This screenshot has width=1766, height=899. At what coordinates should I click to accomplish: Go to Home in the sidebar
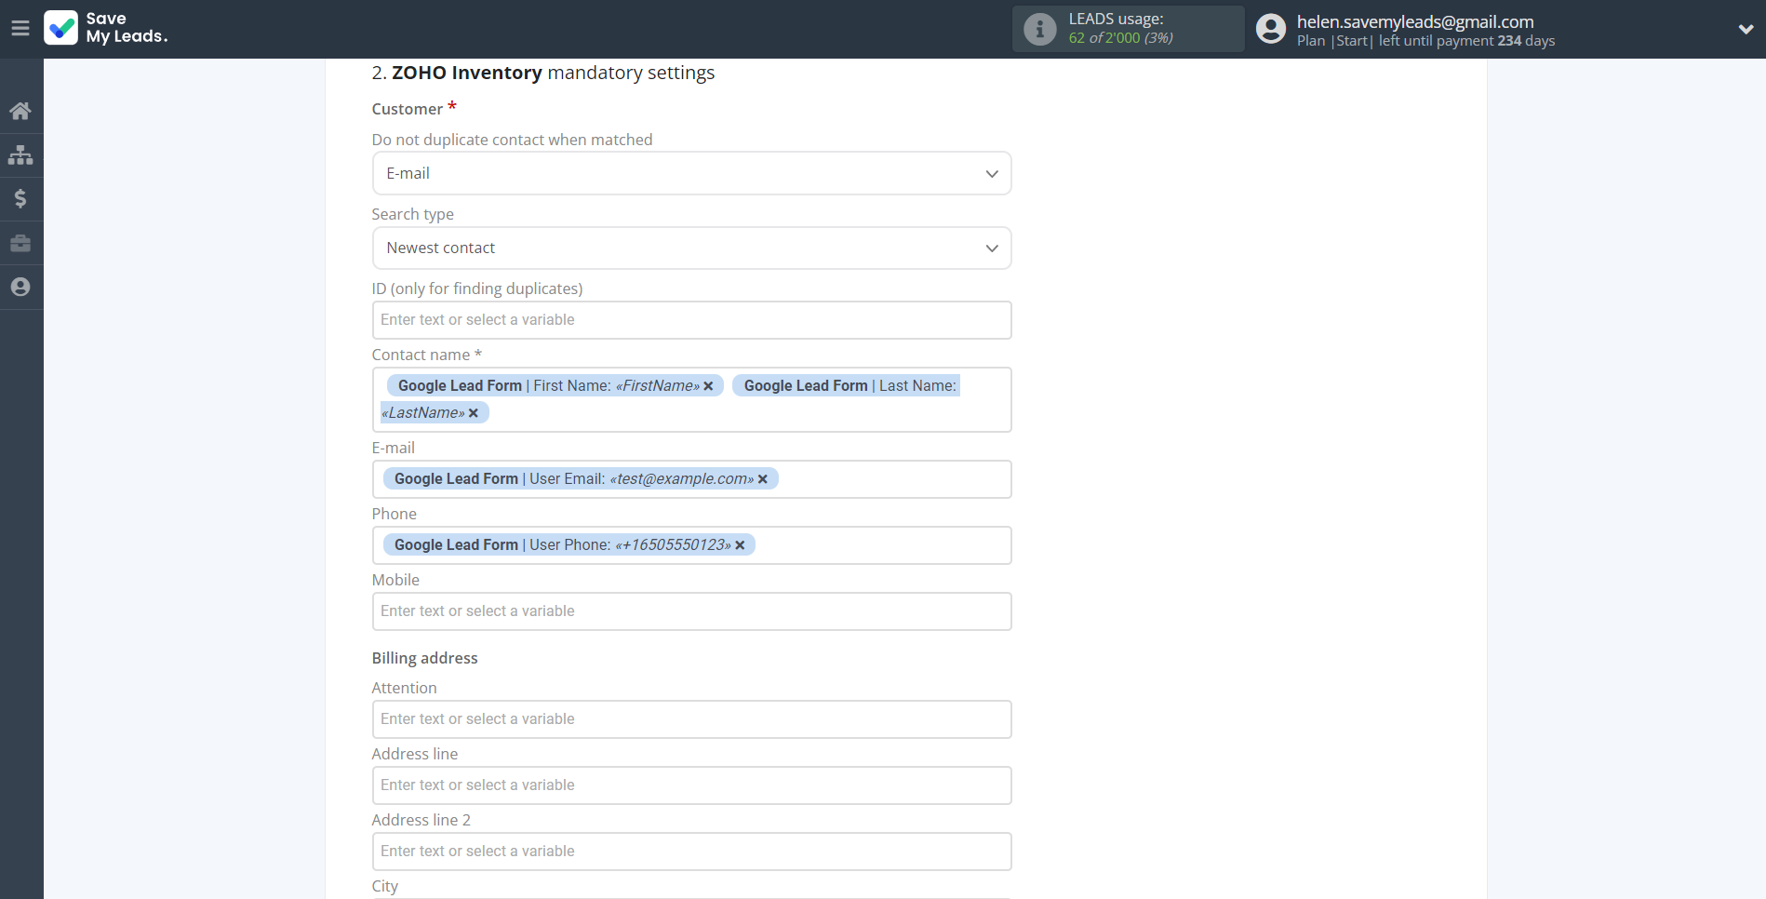point(20,111)
